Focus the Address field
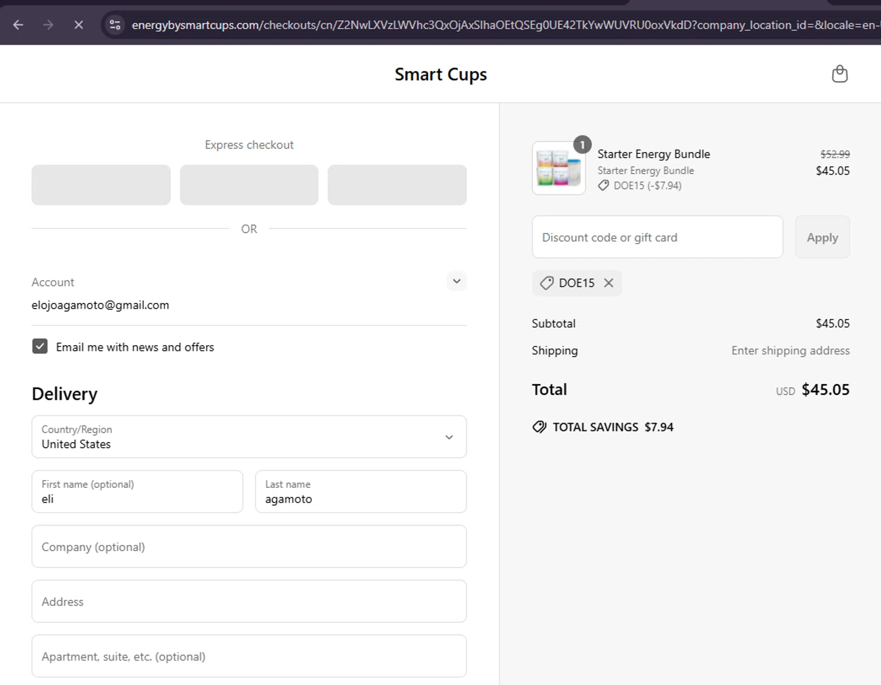 [249, 601]
